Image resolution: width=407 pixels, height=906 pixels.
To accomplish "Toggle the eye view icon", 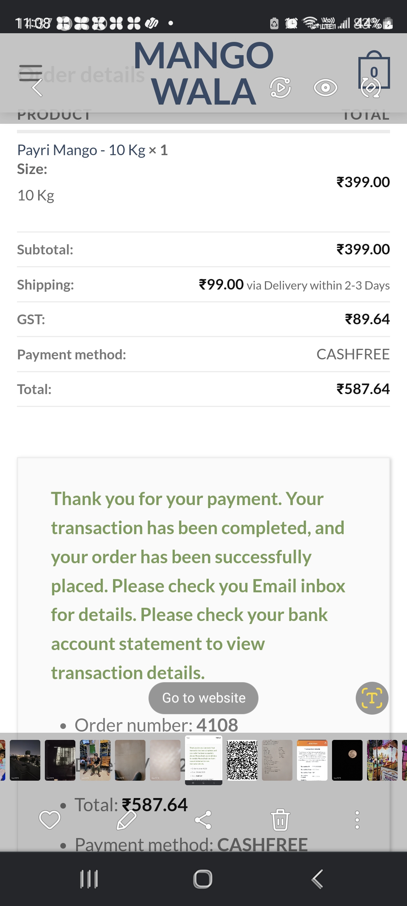I will [x=325, y=88].
